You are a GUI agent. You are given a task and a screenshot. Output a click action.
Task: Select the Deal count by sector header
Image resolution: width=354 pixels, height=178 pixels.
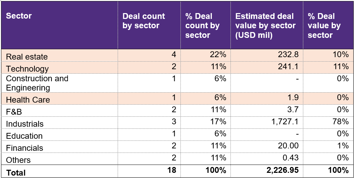tap(144, 21)
